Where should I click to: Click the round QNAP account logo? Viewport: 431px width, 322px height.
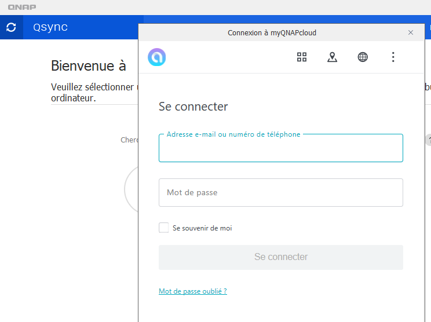pos(157,57)
